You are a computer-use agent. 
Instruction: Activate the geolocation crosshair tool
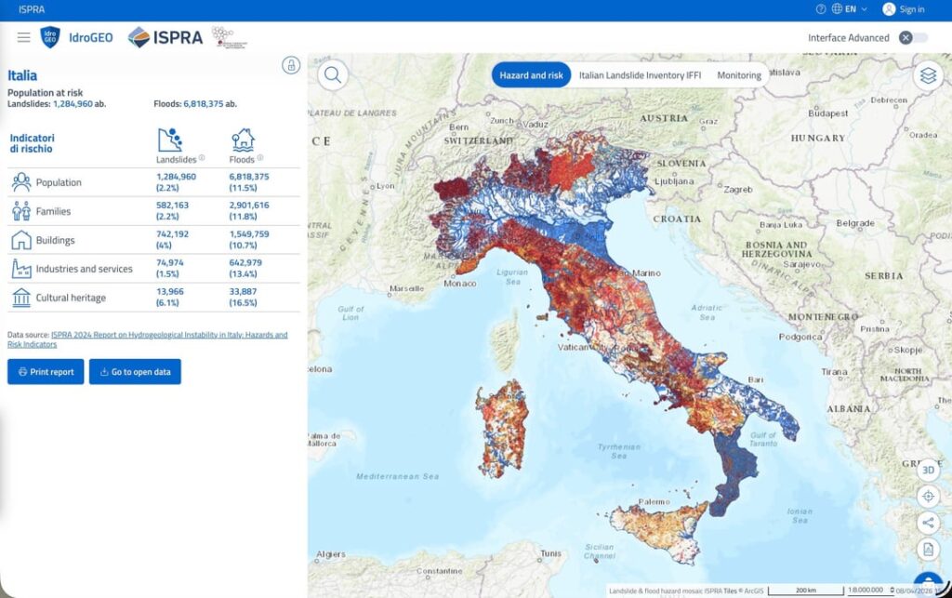[x=928, y=496]
